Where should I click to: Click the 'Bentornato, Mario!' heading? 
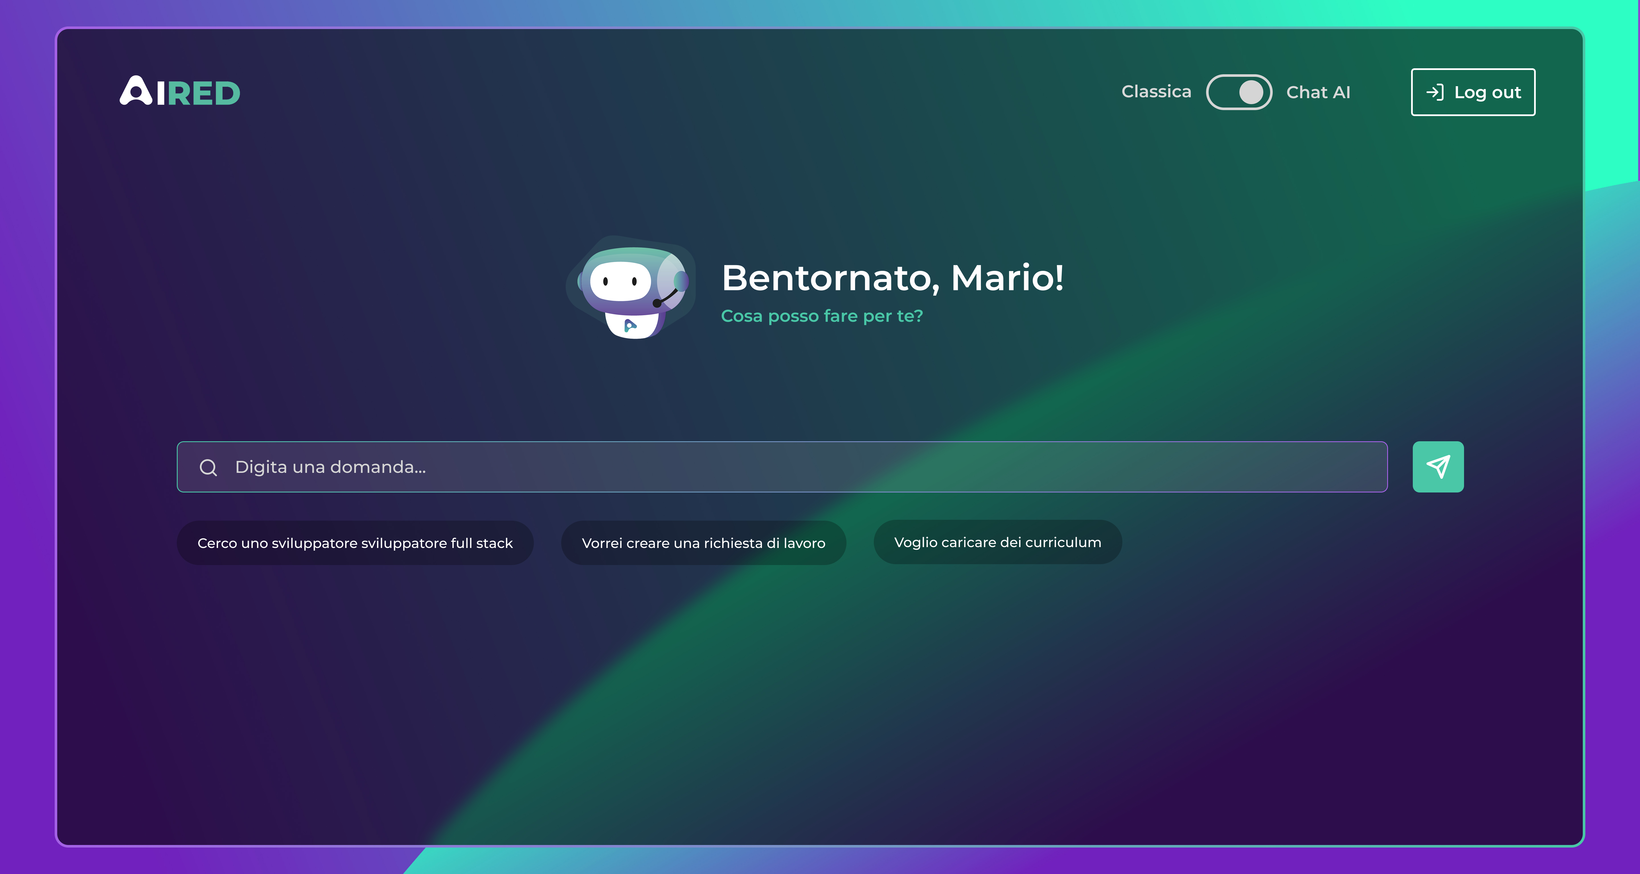[x=893, y=278]
